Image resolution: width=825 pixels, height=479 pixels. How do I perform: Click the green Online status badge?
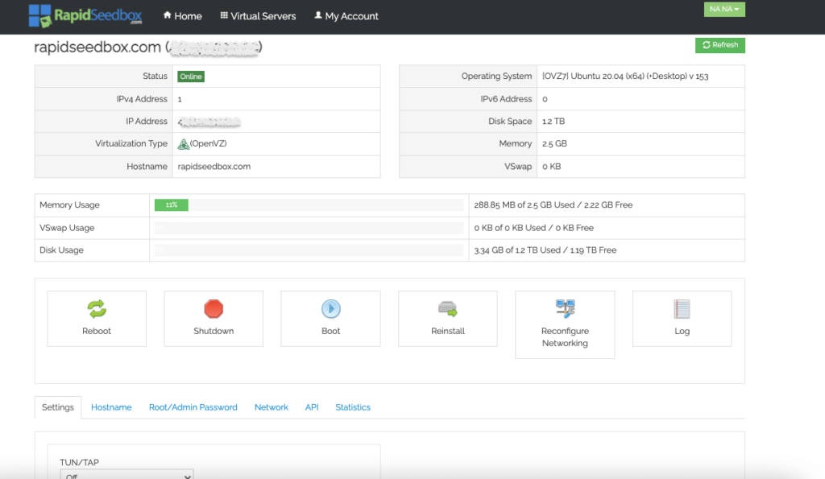tap(191, 76)
